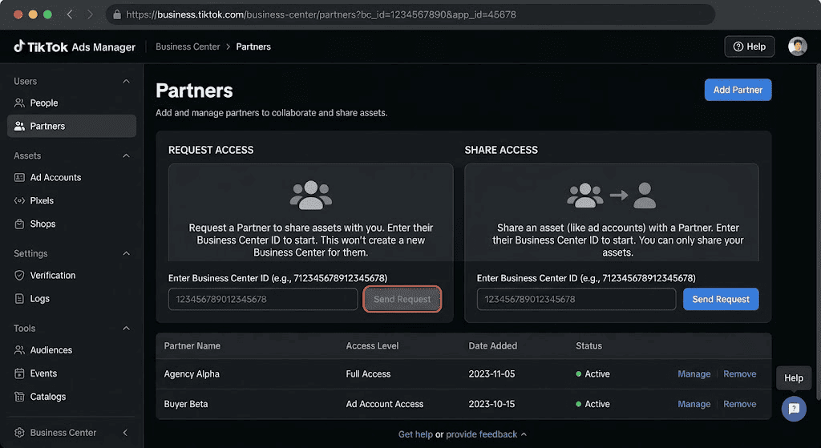Click Active status for Buyer Beta
821x448 pixels.
tap(592, 404)
